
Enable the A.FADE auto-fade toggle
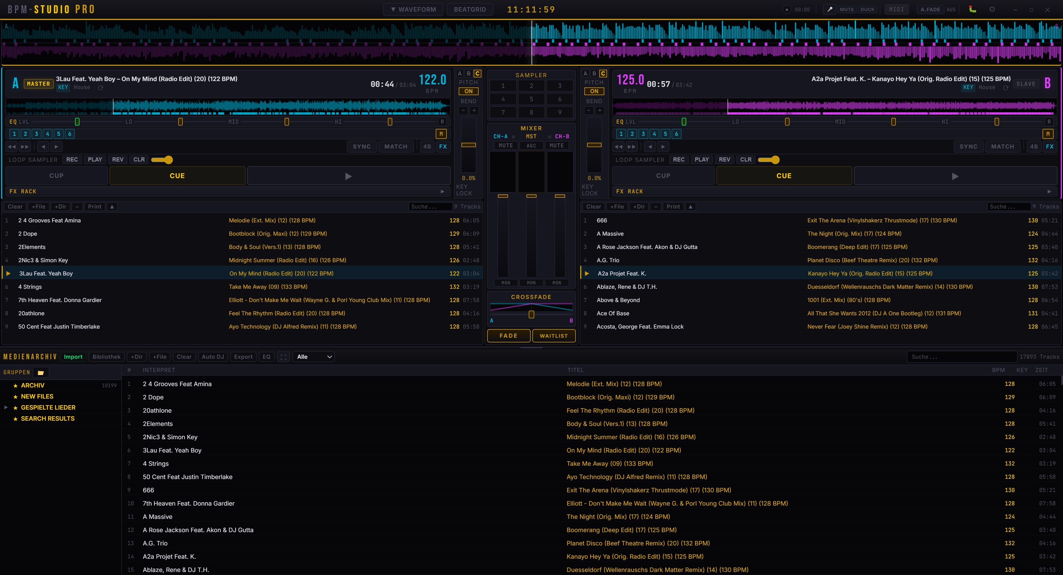(930, 9)
